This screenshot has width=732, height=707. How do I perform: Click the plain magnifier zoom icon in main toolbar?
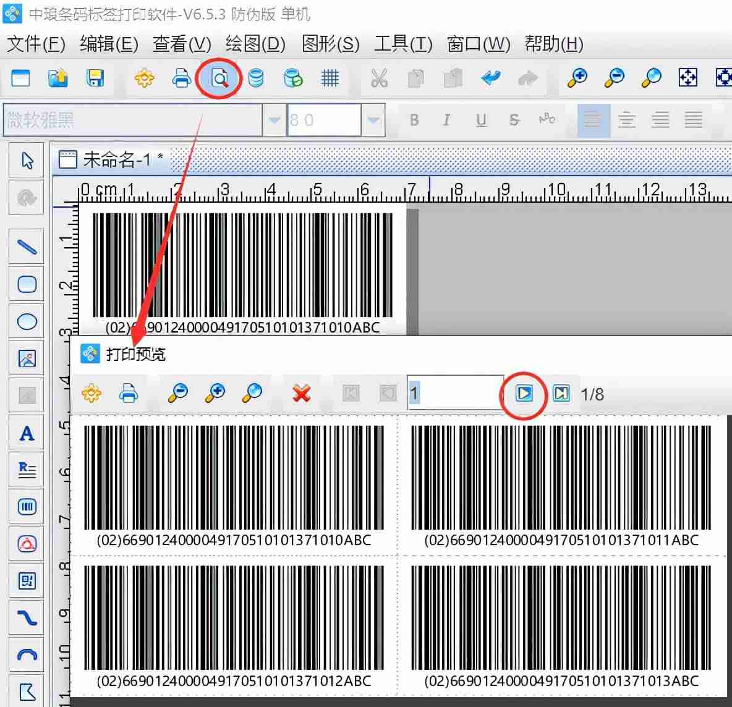coord(651,78)
